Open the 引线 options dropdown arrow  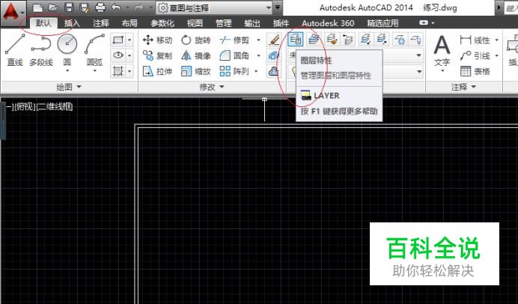(x=496, y=55)
